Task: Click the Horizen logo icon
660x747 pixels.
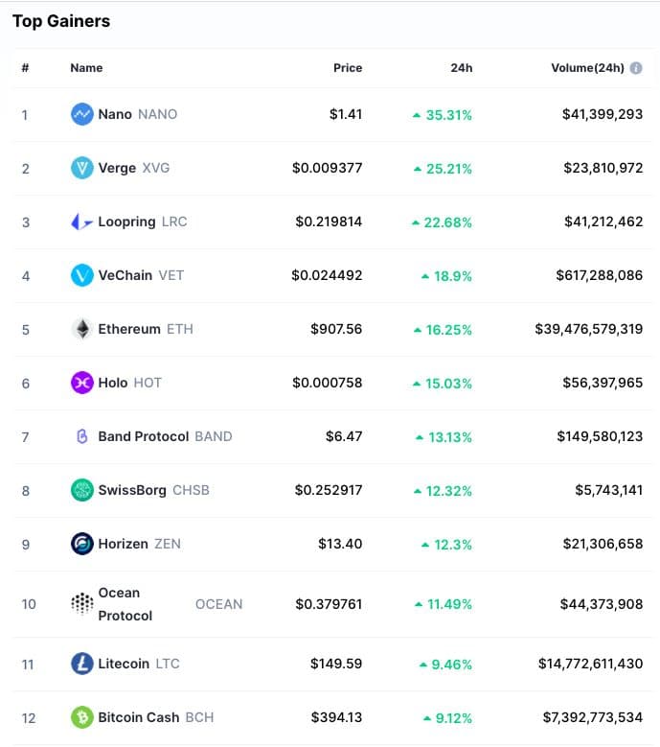Action: [x=82, y=544]
